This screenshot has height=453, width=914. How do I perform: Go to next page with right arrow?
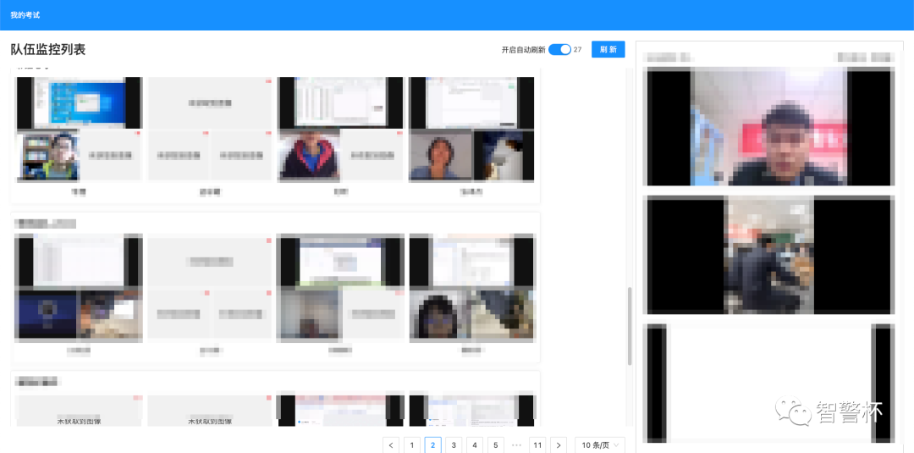[559, 445]
